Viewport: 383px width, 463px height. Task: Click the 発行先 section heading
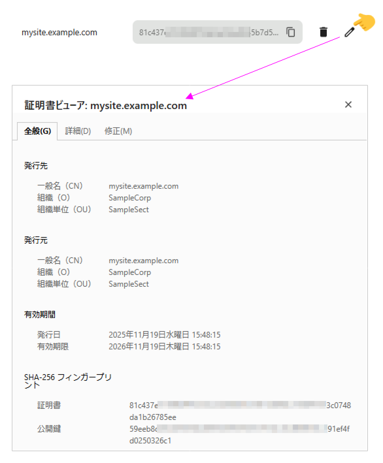tap(36, 166)
